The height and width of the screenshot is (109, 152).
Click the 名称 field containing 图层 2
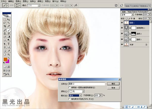point(87,84)
